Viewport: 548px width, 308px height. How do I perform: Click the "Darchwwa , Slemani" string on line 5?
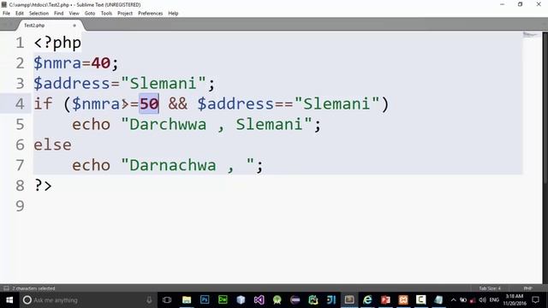click(217, 124)
